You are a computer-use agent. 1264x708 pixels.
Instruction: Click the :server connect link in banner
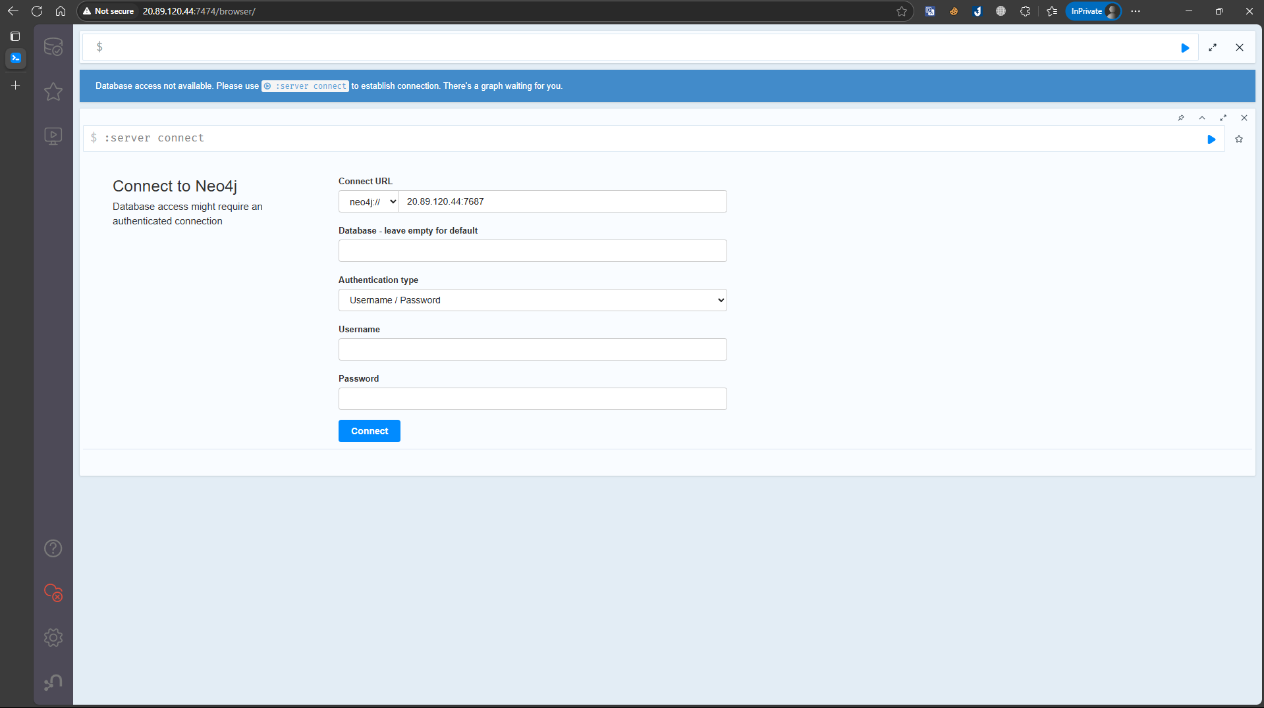pyautogui.click(x=306, y=86)
